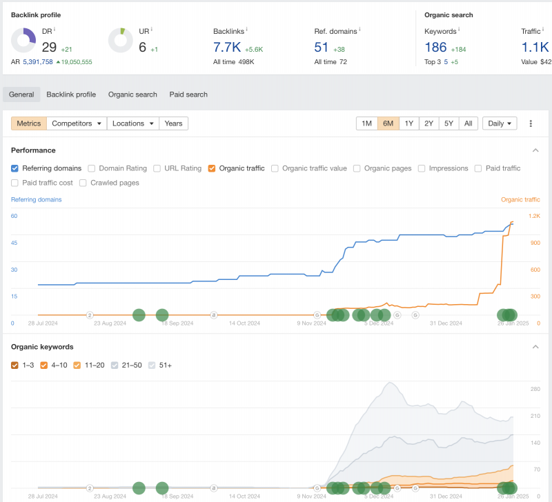Image resolution: width=552 pixels, height=502 pixels.
Task: Click the info icon next to Backlinks
Action: (246, 29)
